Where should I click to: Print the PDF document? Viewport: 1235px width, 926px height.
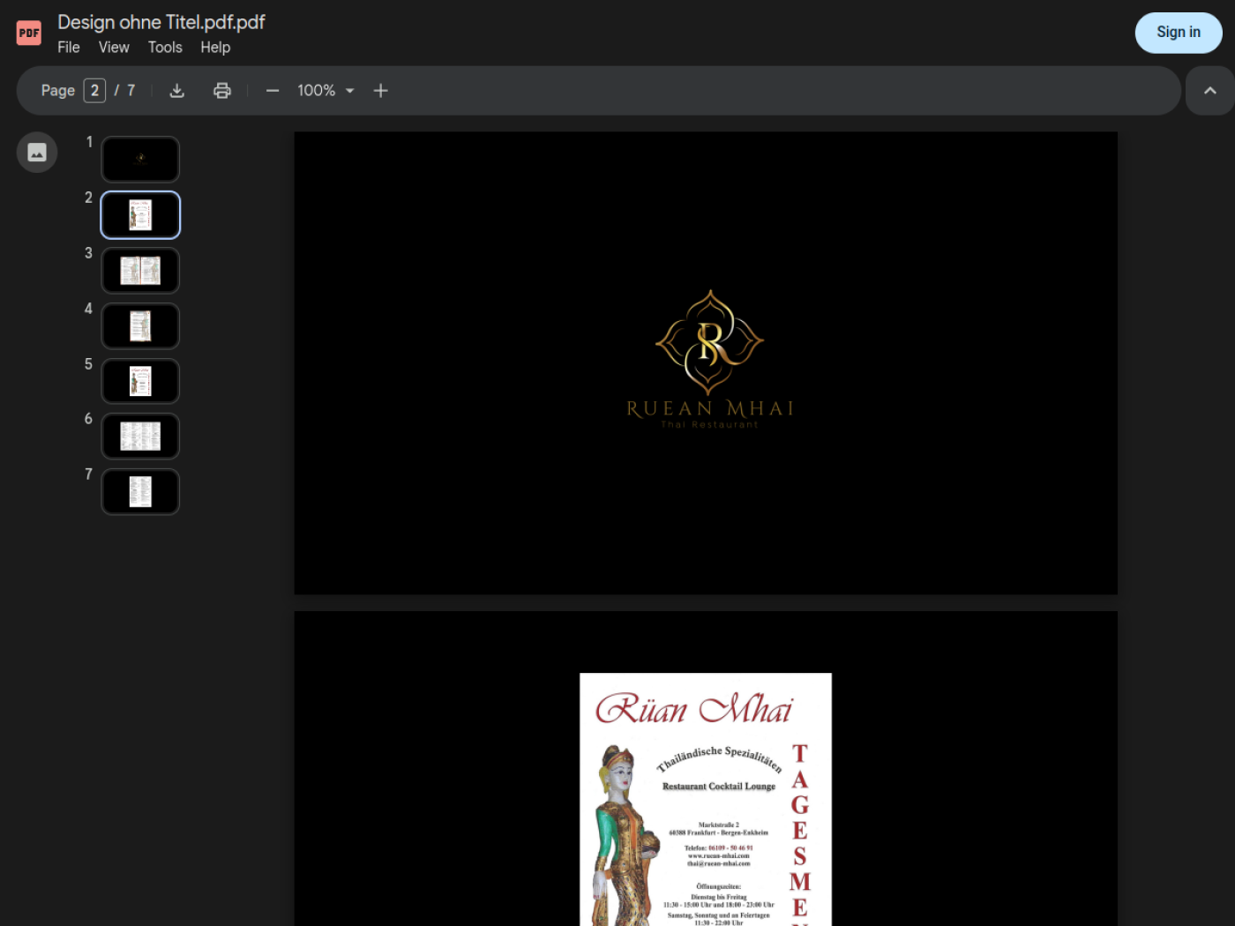(x=222, y=91)
